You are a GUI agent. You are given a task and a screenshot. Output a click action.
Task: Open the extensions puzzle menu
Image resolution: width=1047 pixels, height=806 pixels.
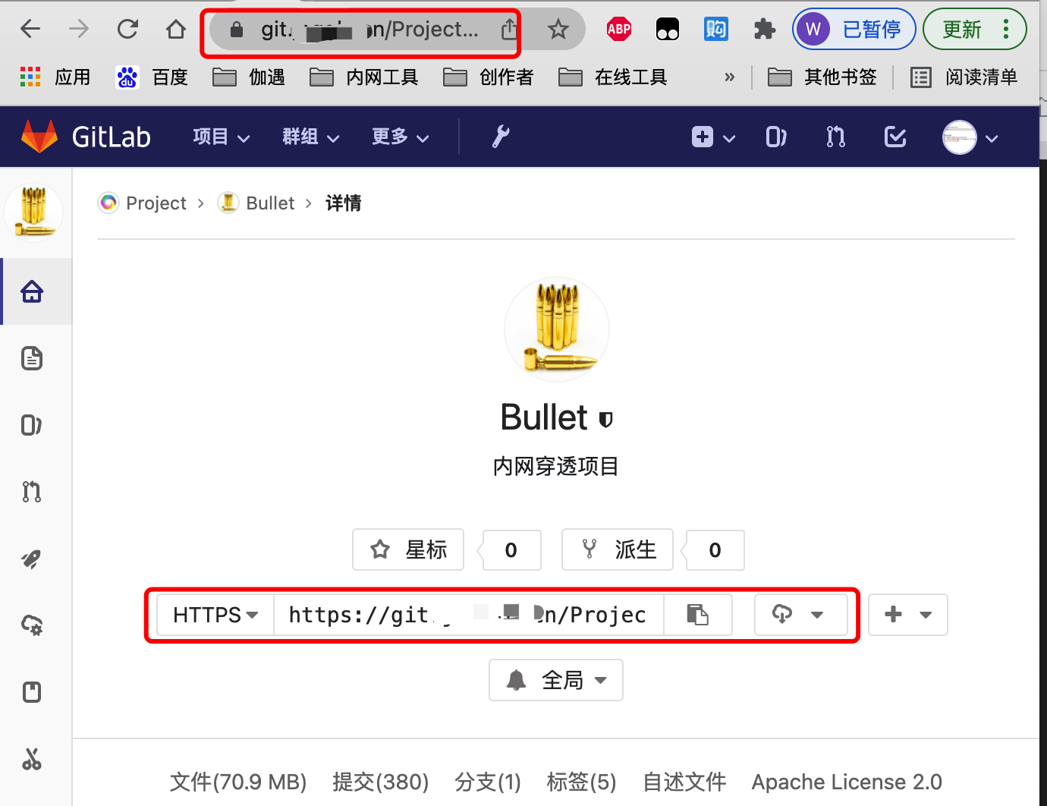pos(764,30)
